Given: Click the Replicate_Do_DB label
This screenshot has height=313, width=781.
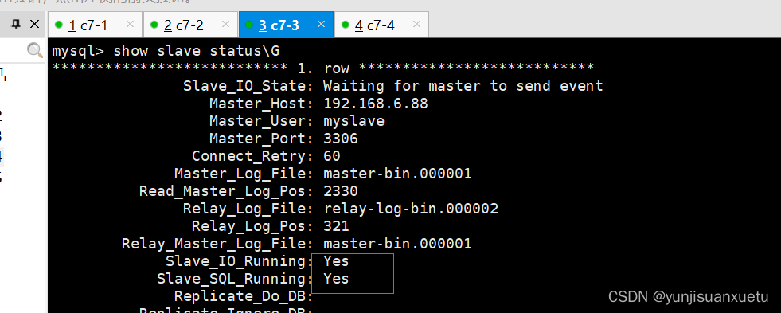Looking at the screenshot, I should click(x=244, y=296).
